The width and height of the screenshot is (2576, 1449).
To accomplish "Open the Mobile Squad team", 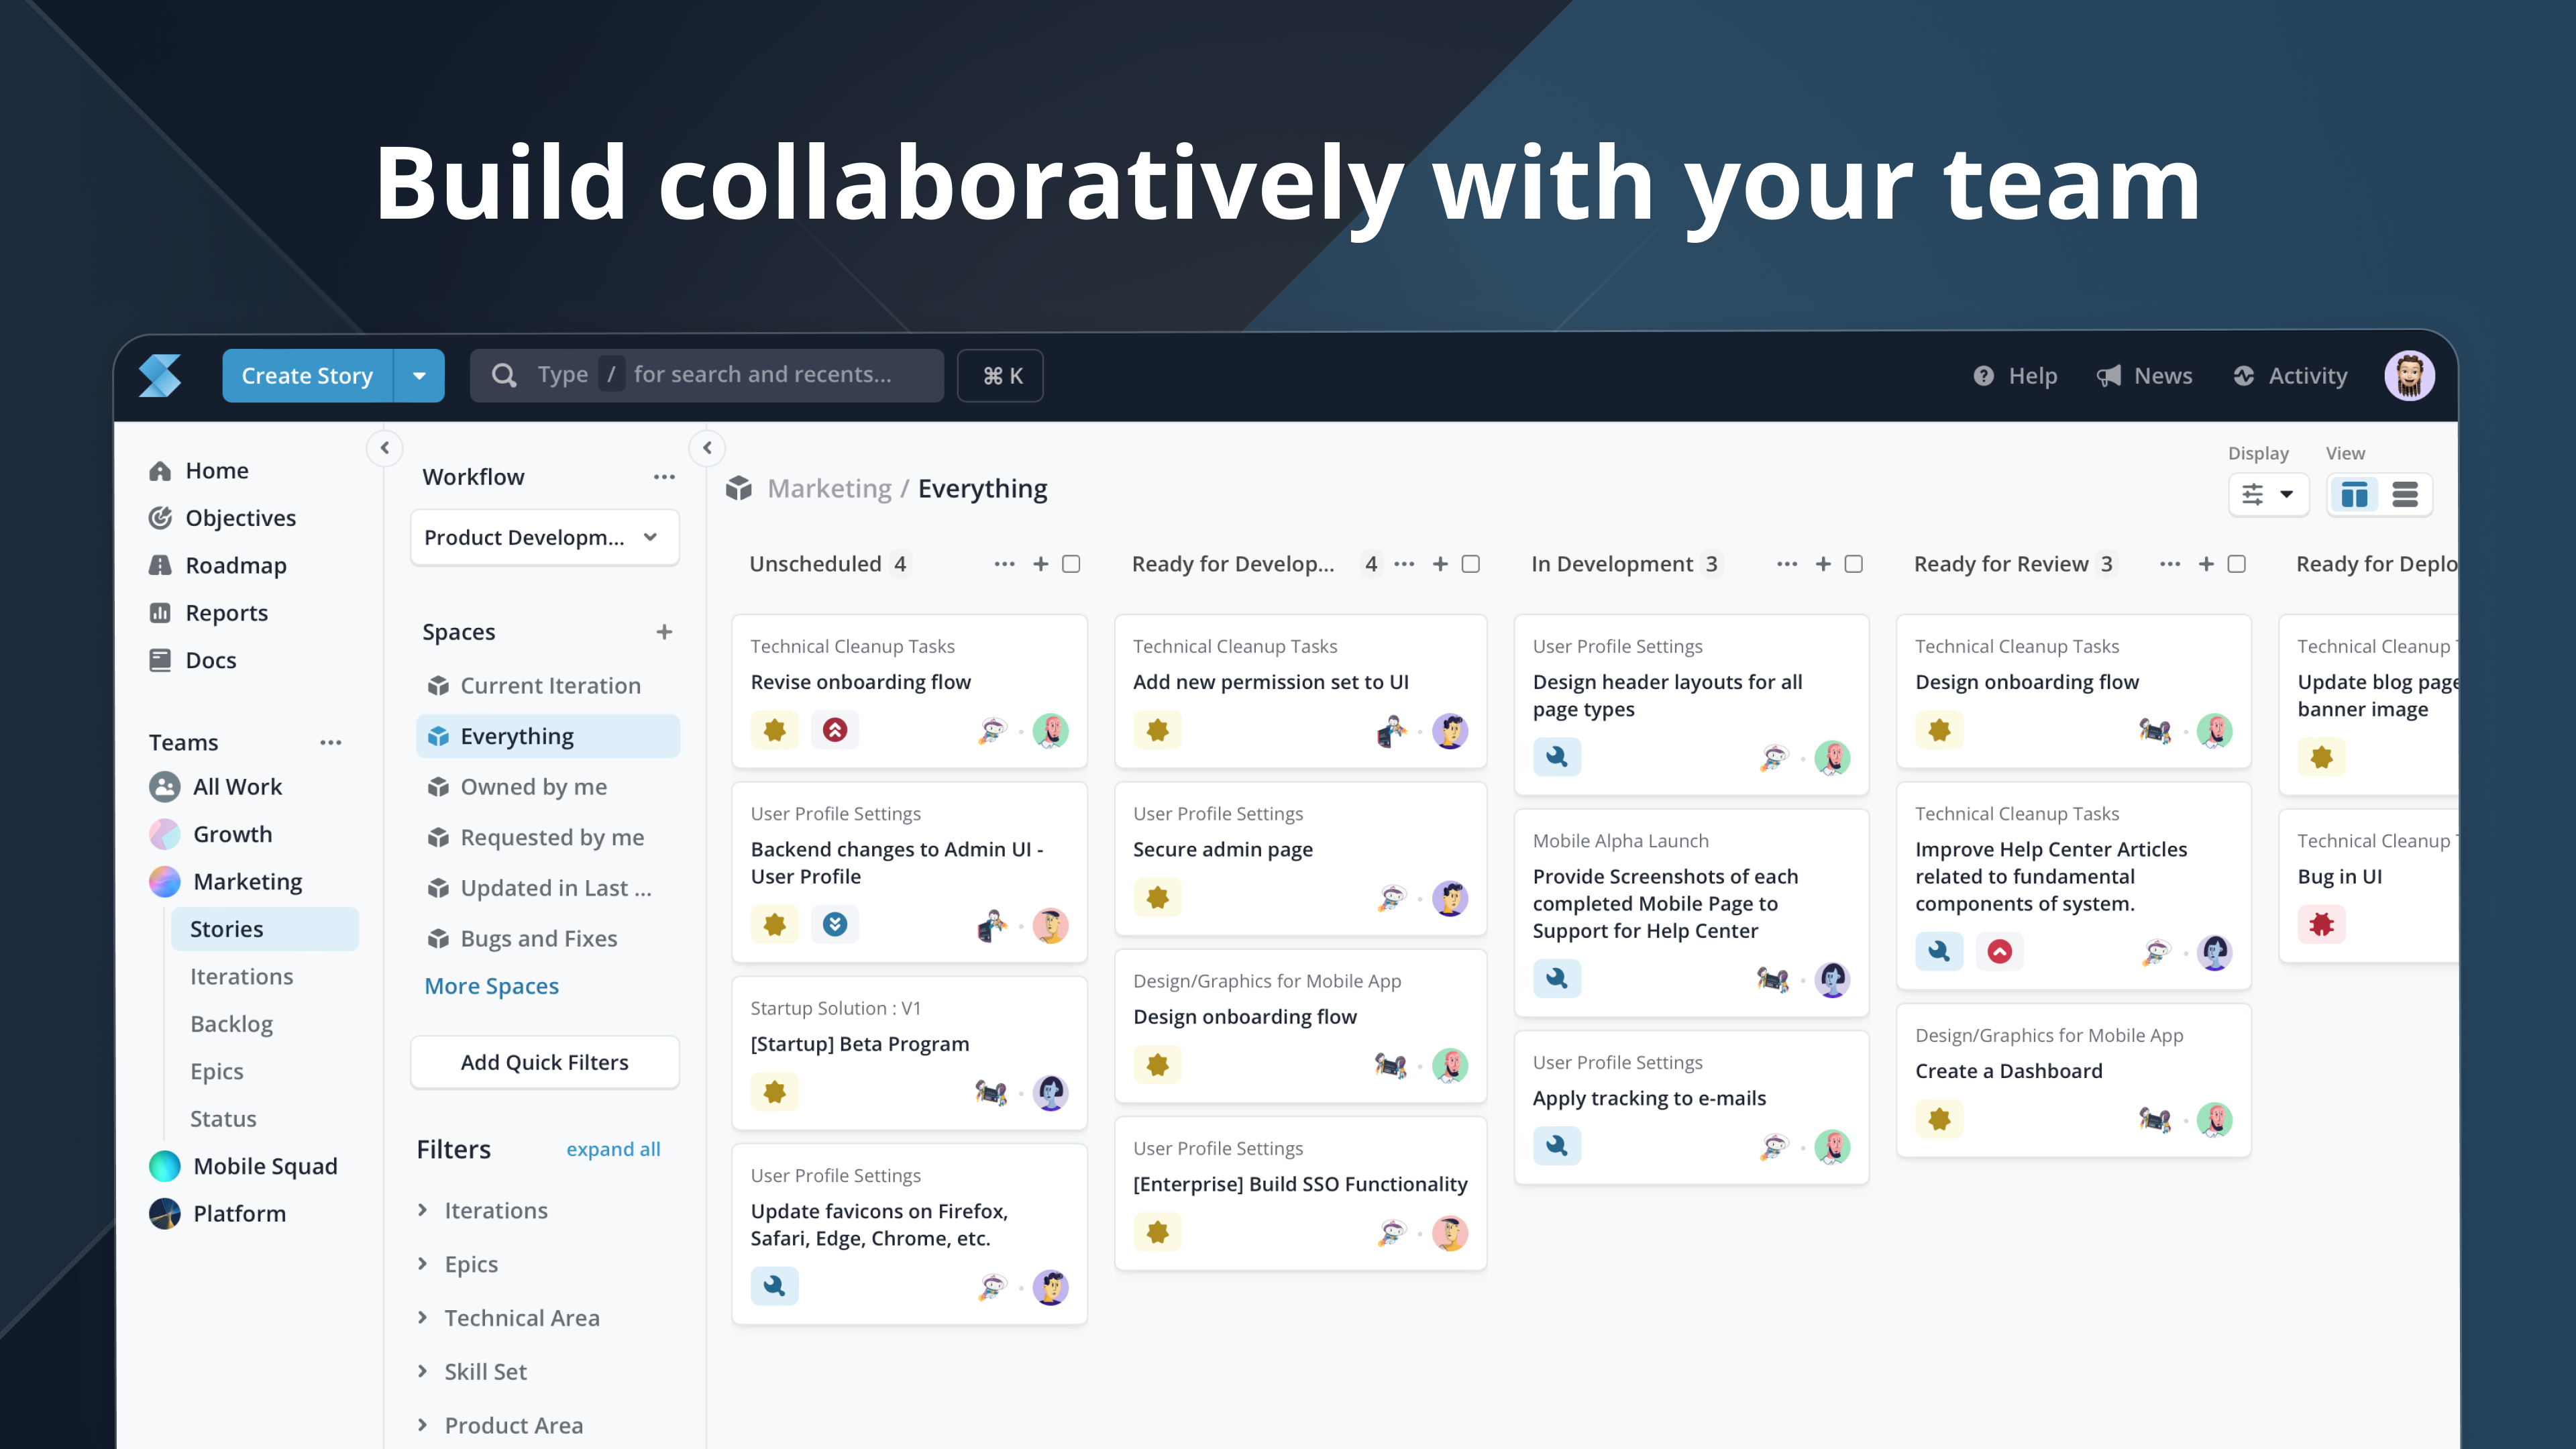I will [x=265, y=1166].
